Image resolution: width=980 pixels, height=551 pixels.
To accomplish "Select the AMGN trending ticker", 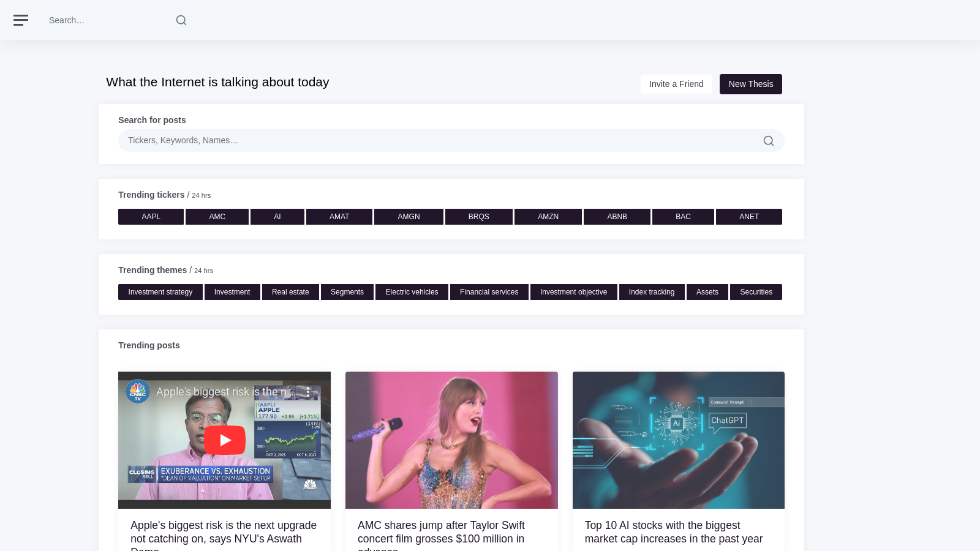I will click(x=409, y=217).
